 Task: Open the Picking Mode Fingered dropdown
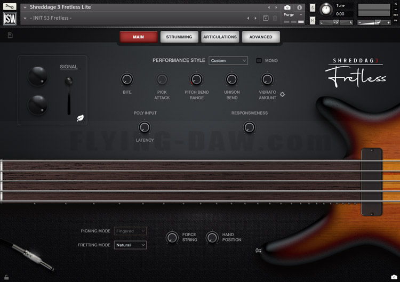pos(130,231)
